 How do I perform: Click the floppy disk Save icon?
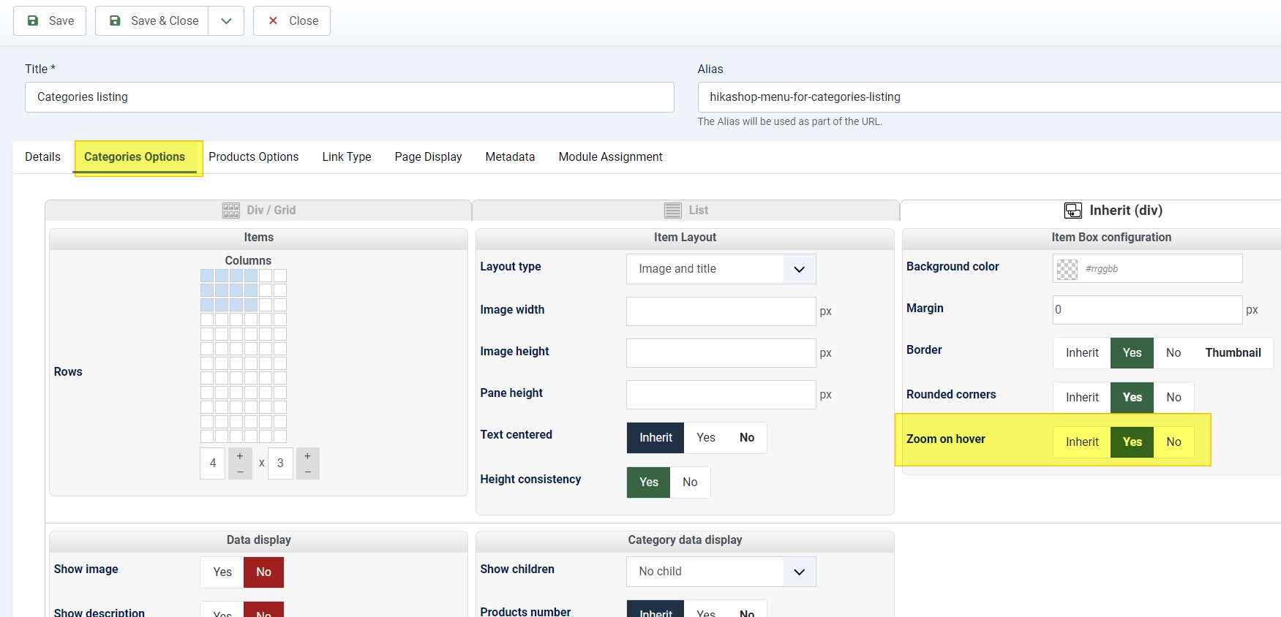(x=33, y=20)
